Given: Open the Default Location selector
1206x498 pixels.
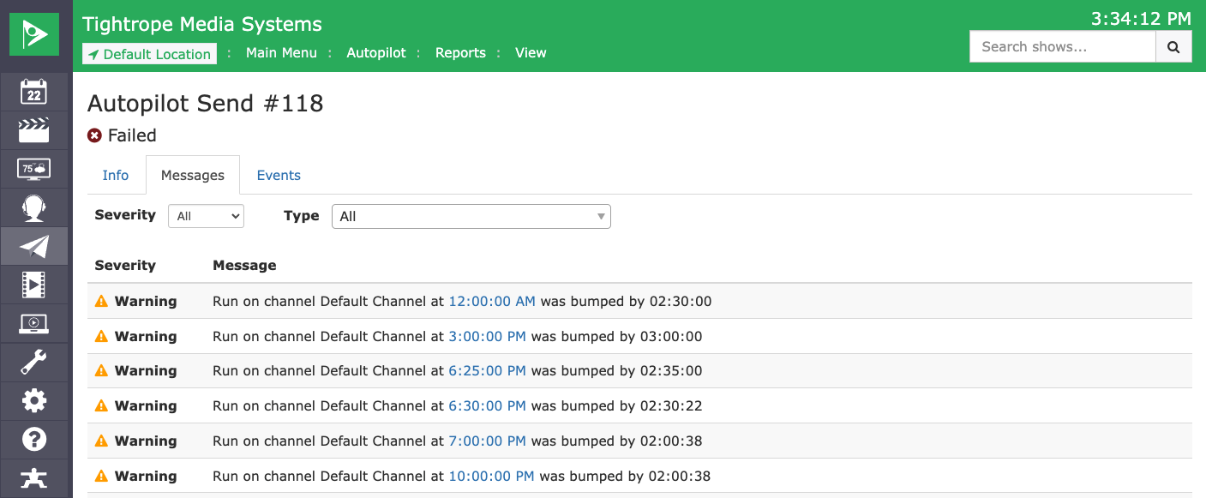Looking at the screenshot, I should click(x=148, y=53).
